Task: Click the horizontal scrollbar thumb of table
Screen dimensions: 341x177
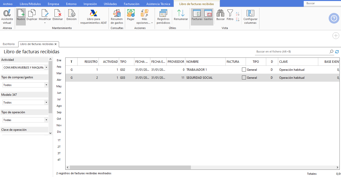Action: click(x=130, y=167)
